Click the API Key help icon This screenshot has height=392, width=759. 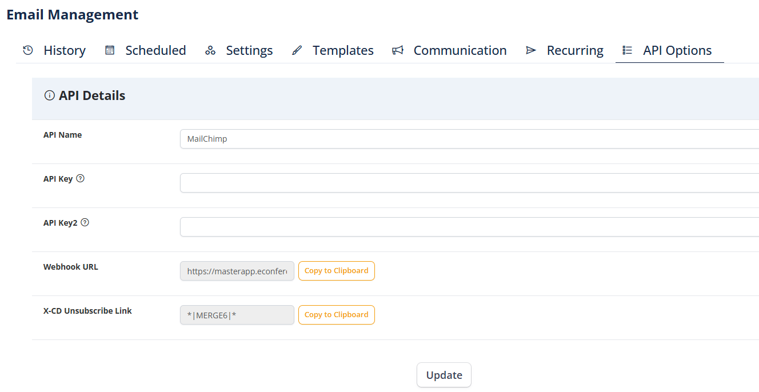[x=80, y=178]
